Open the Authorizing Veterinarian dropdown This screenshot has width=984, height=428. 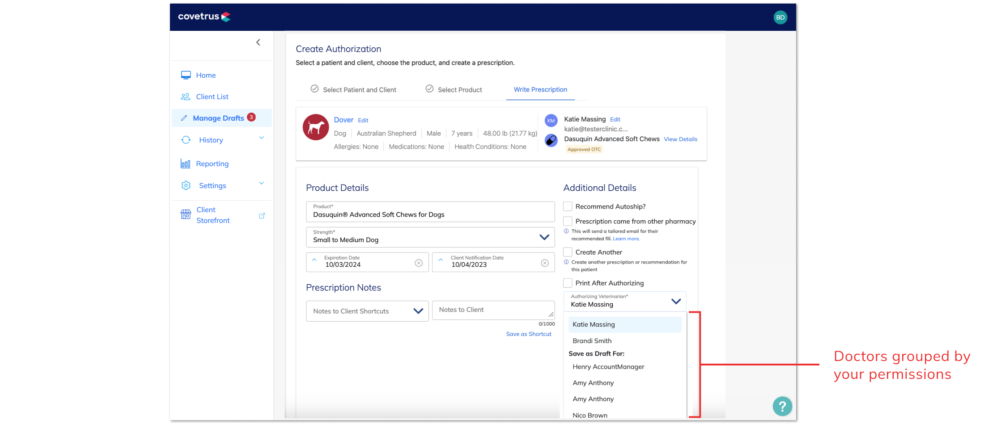(x=625, y=301)
